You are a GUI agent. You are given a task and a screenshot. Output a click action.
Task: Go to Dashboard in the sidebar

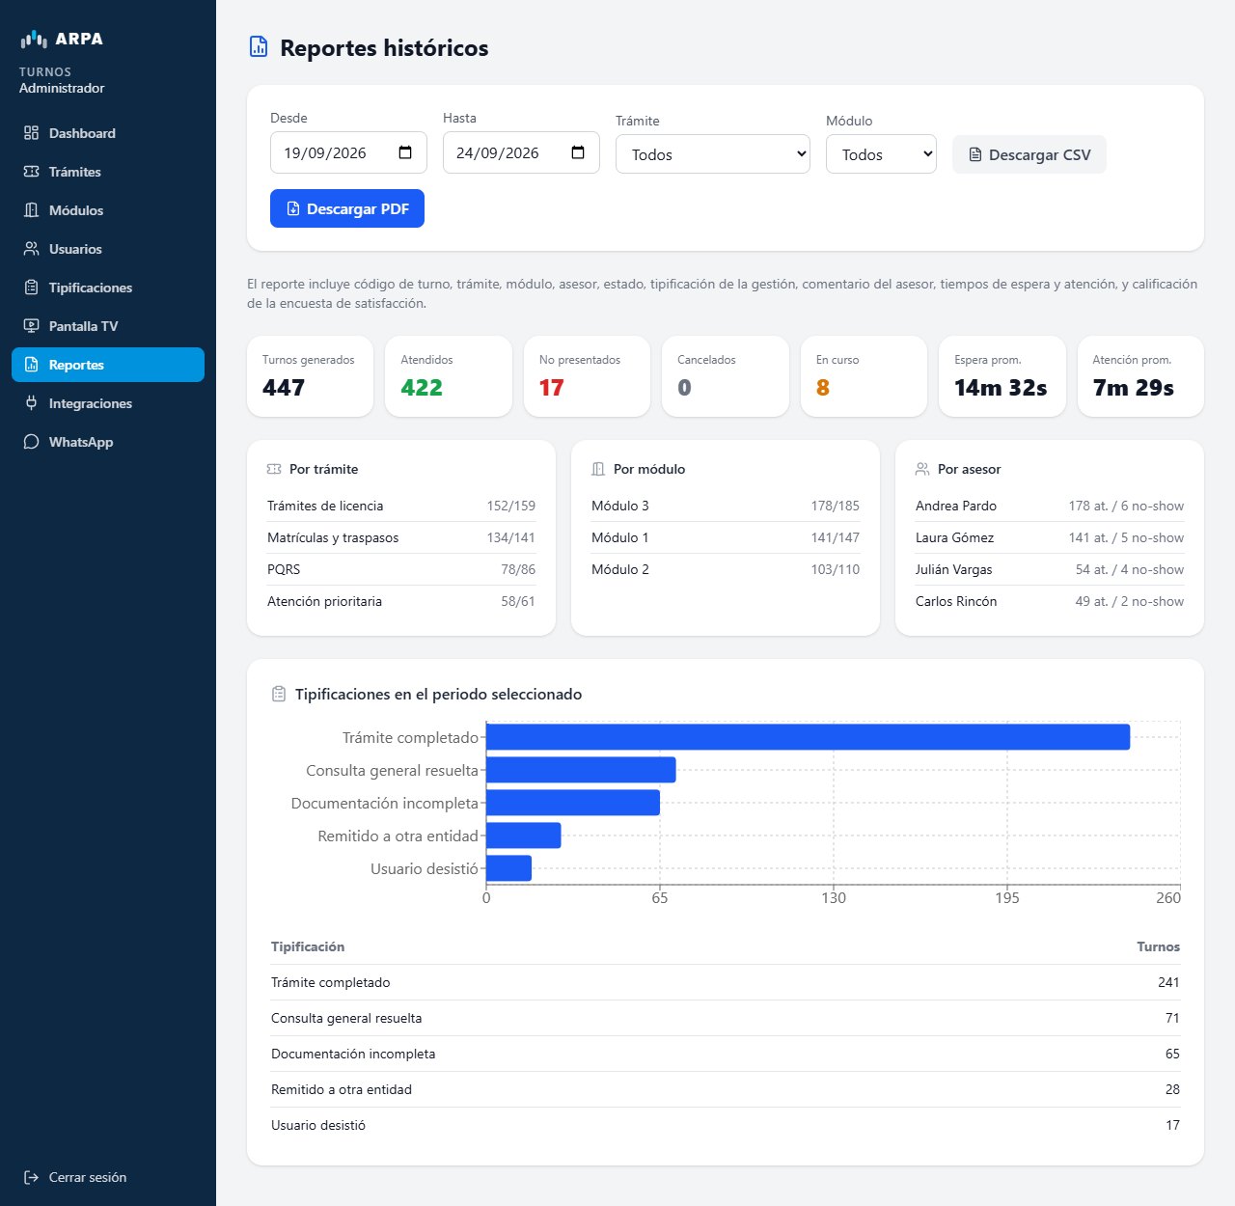108,133
